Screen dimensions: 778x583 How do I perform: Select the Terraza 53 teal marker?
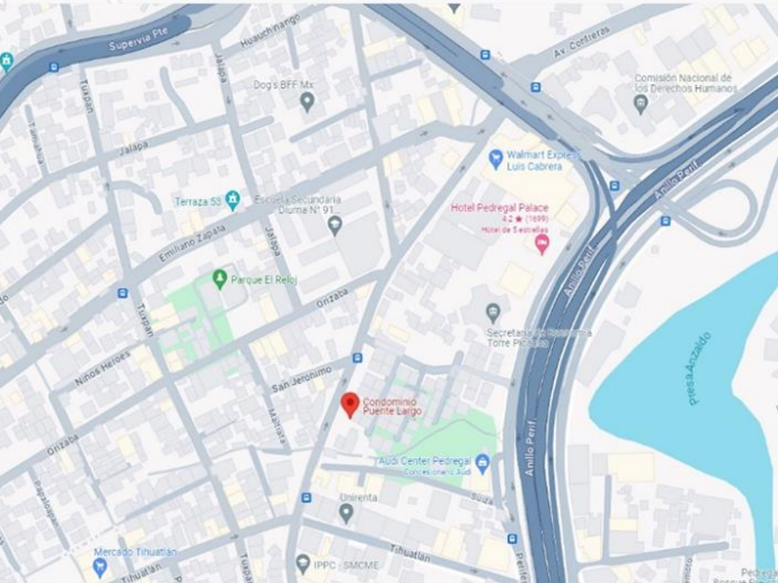[232, 200]
